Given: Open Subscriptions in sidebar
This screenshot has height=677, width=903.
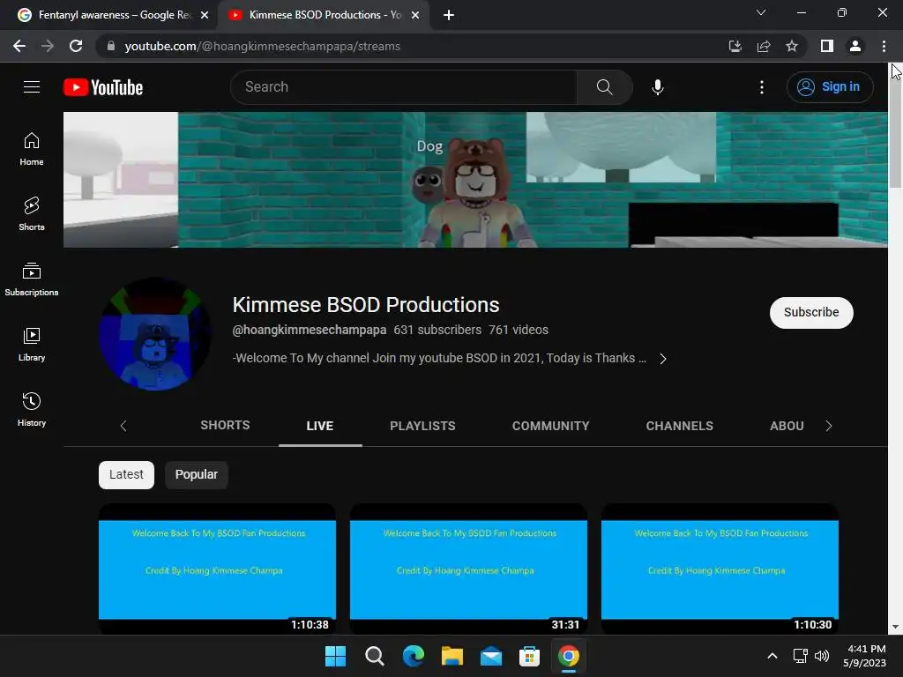Looking at the screenshot, I should point(32,279).
